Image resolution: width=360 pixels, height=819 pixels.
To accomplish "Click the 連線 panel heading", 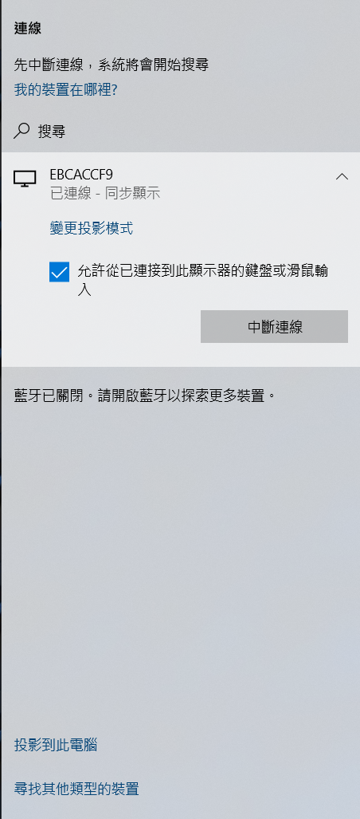I will click(28, 29).
